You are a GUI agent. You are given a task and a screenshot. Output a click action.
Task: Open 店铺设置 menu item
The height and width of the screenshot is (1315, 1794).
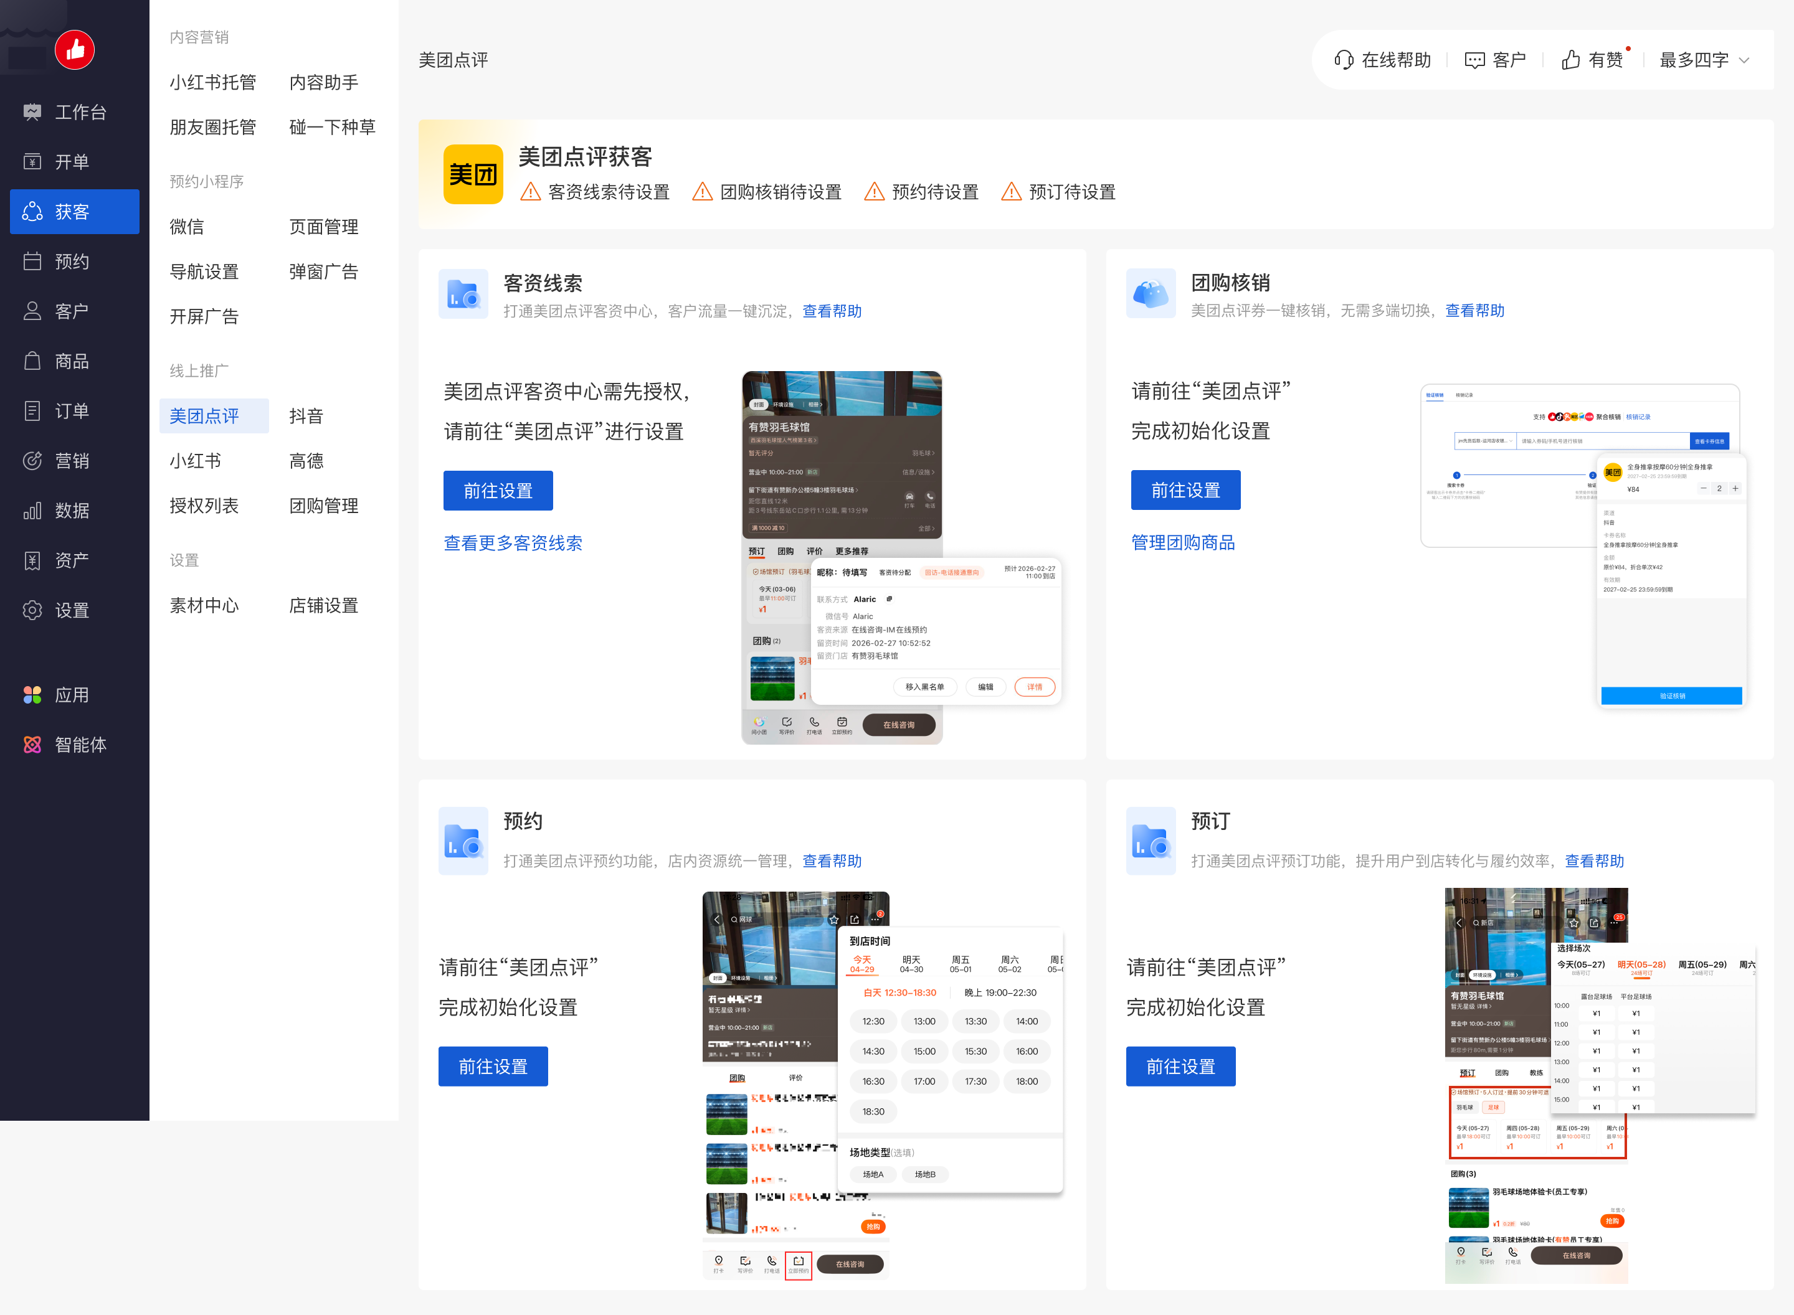pyautogui.click(x=323, y=605)
